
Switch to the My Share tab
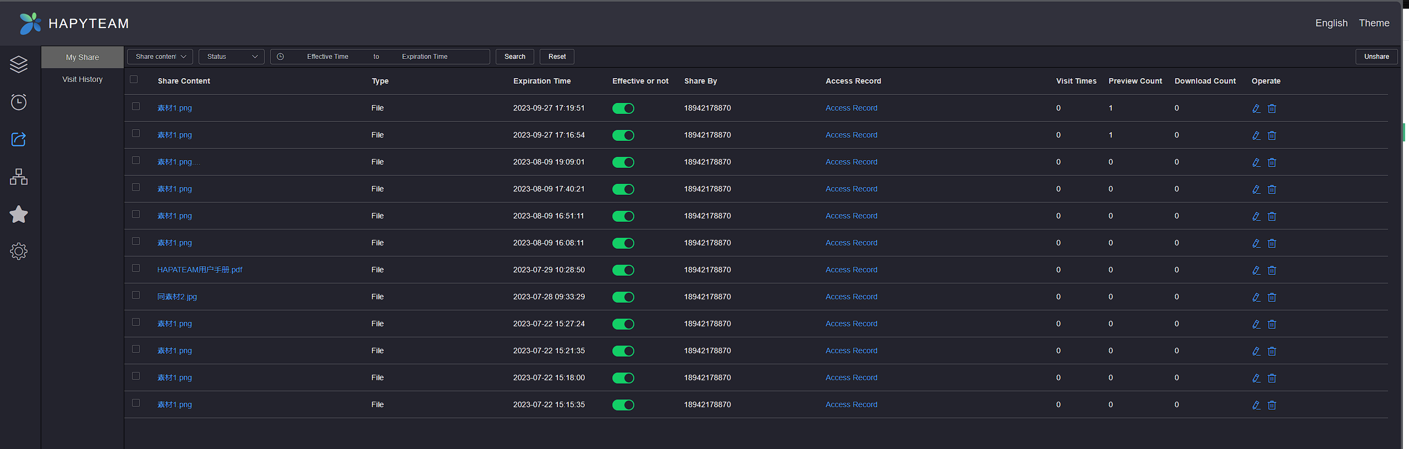(x=83, y=57)
